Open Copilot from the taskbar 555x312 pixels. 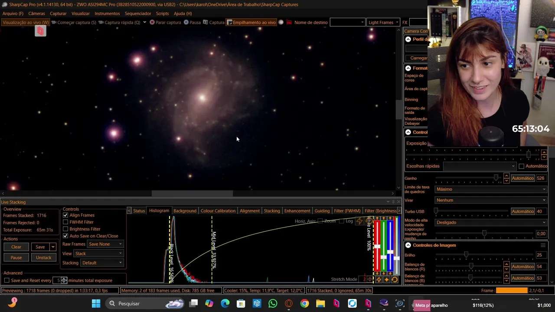[x=209, y=303]
